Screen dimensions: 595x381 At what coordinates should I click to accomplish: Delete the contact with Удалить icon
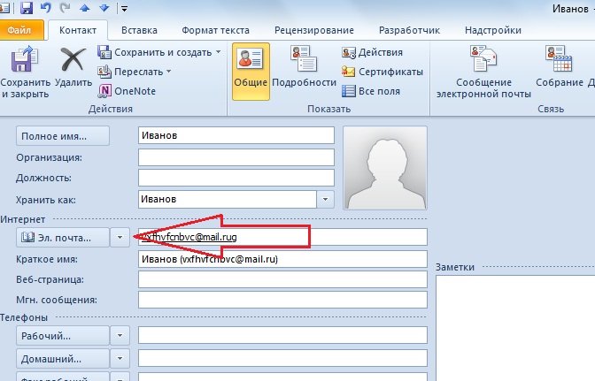click(x=73, y=62)
